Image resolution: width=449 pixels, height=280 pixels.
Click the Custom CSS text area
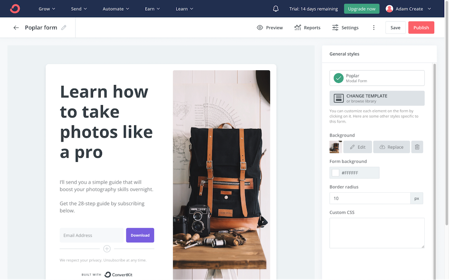[377, 233]
